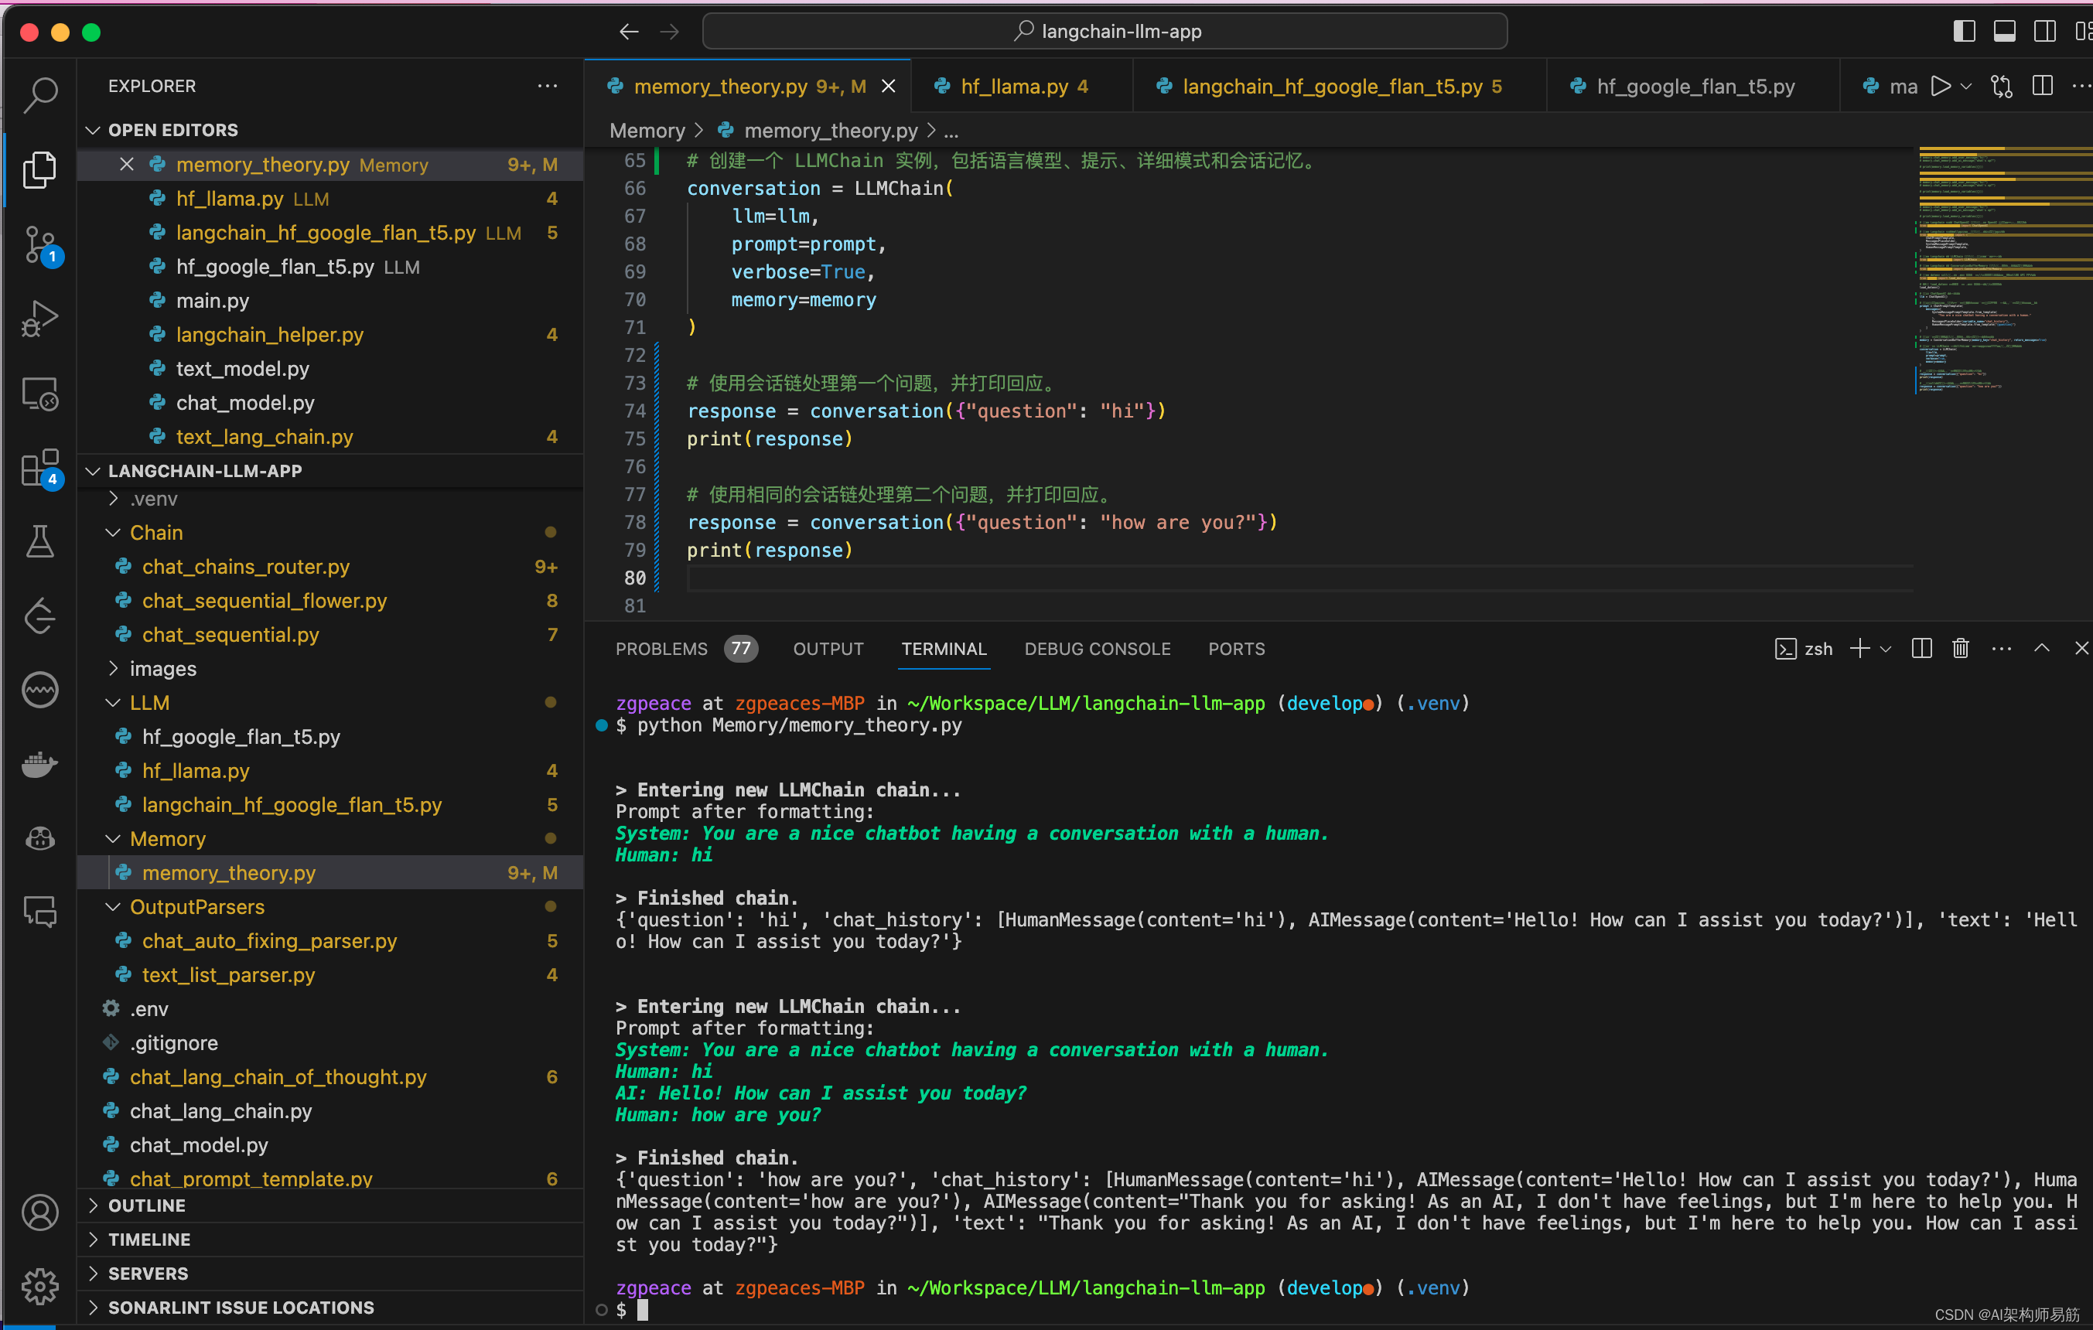Open the Extensions view

40,469
